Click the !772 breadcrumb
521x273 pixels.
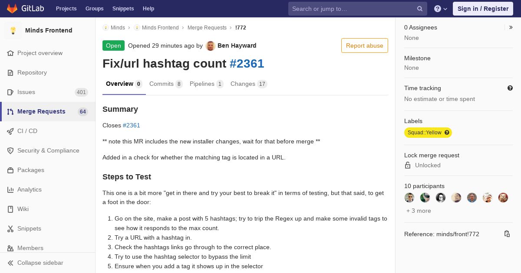pyautogui.click(x=241, y=27)
